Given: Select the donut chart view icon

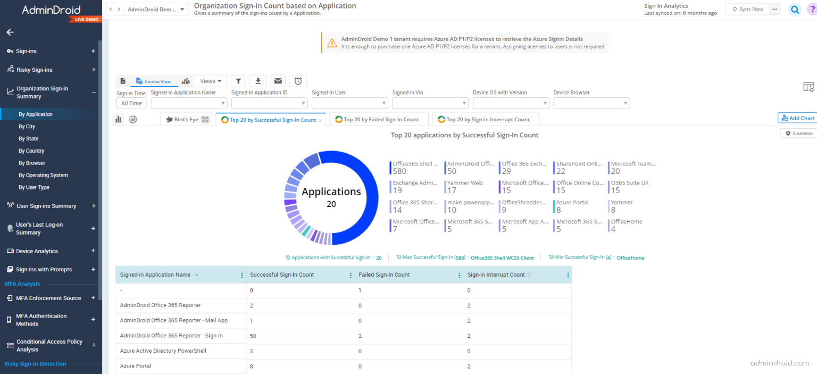Looking at the screenshot, I should pos(133,119).
